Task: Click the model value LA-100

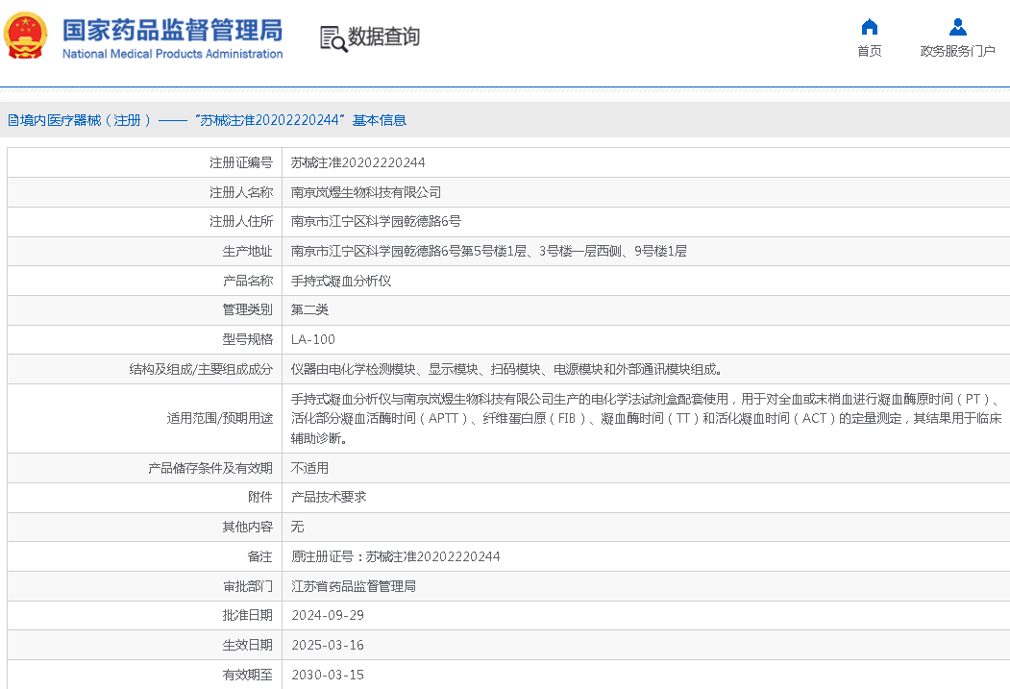Action: pyautogui.click(x=313, y=339)
